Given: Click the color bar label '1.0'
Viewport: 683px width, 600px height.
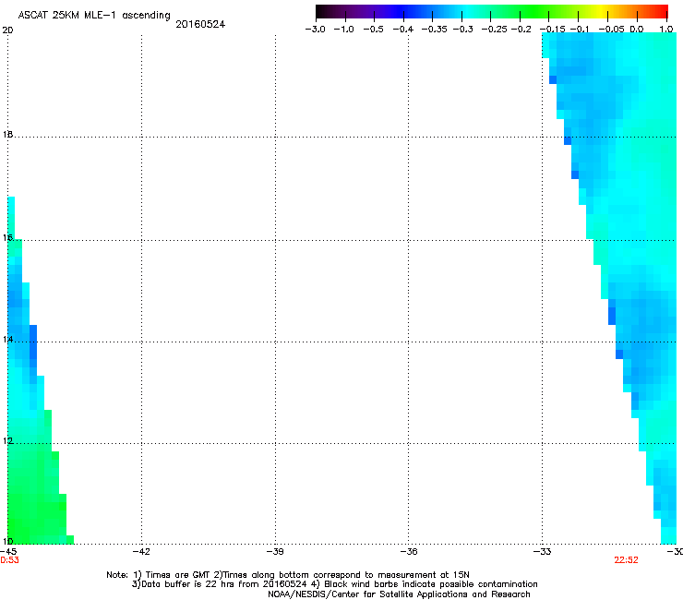Looking at the screenshot, I should (x=666, y=30).
